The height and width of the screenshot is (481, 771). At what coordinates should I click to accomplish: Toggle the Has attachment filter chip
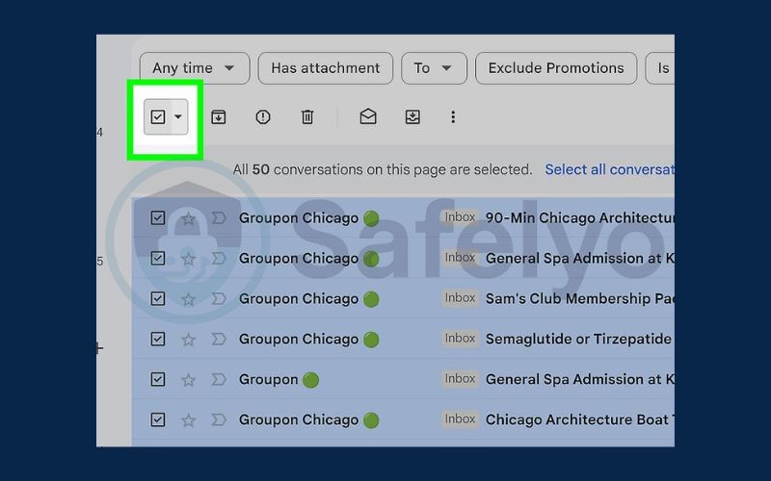coord(326,68)
